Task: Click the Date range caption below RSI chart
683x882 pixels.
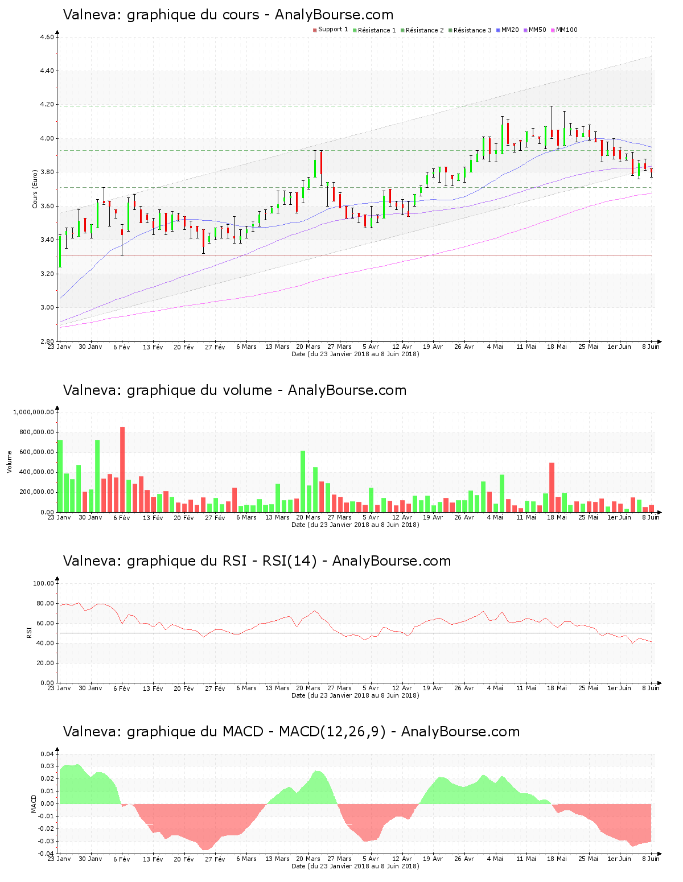Action: (x=355, y=695)
